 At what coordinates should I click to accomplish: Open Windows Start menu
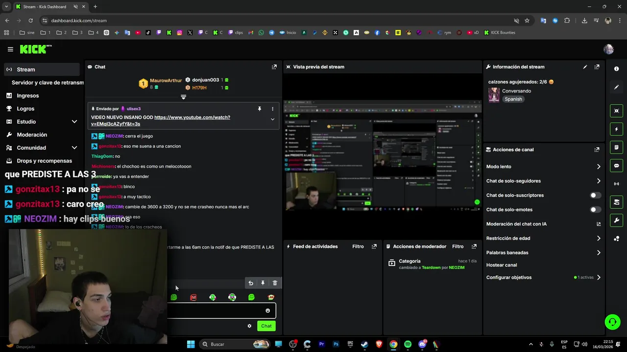[x=191, y=344]
